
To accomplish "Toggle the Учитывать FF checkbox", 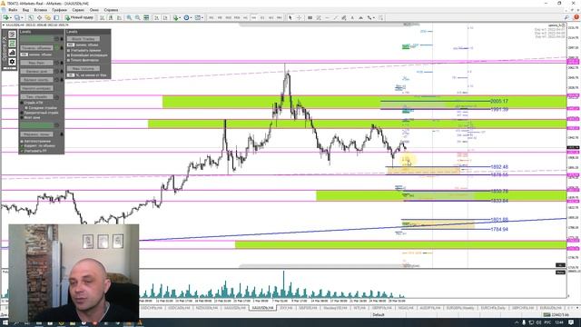I will click(22, 151).
